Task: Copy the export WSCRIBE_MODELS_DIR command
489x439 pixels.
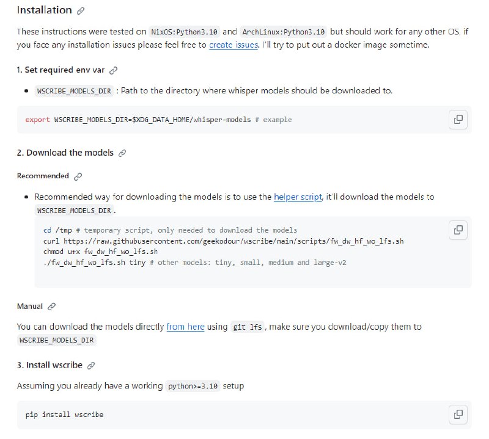Action: pos(457,120)
